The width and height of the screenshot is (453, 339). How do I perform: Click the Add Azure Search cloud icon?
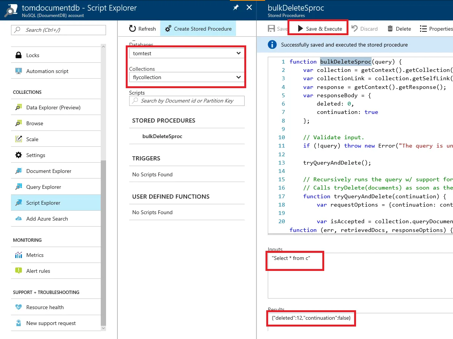19,219
